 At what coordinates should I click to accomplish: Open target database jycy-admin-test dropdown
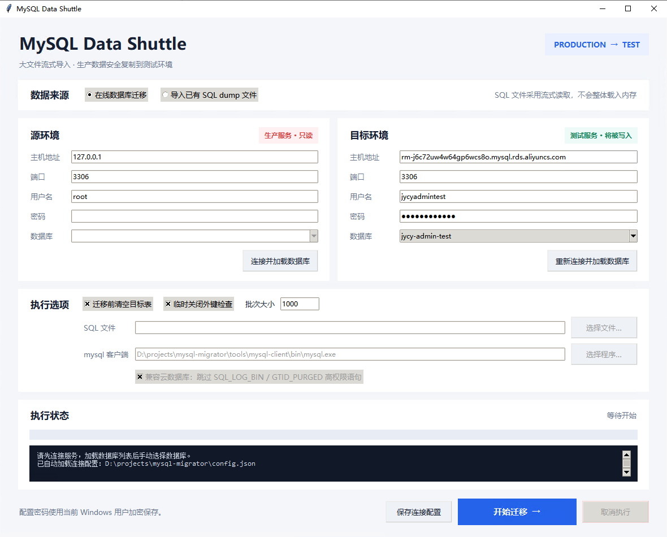coord(634,236)
